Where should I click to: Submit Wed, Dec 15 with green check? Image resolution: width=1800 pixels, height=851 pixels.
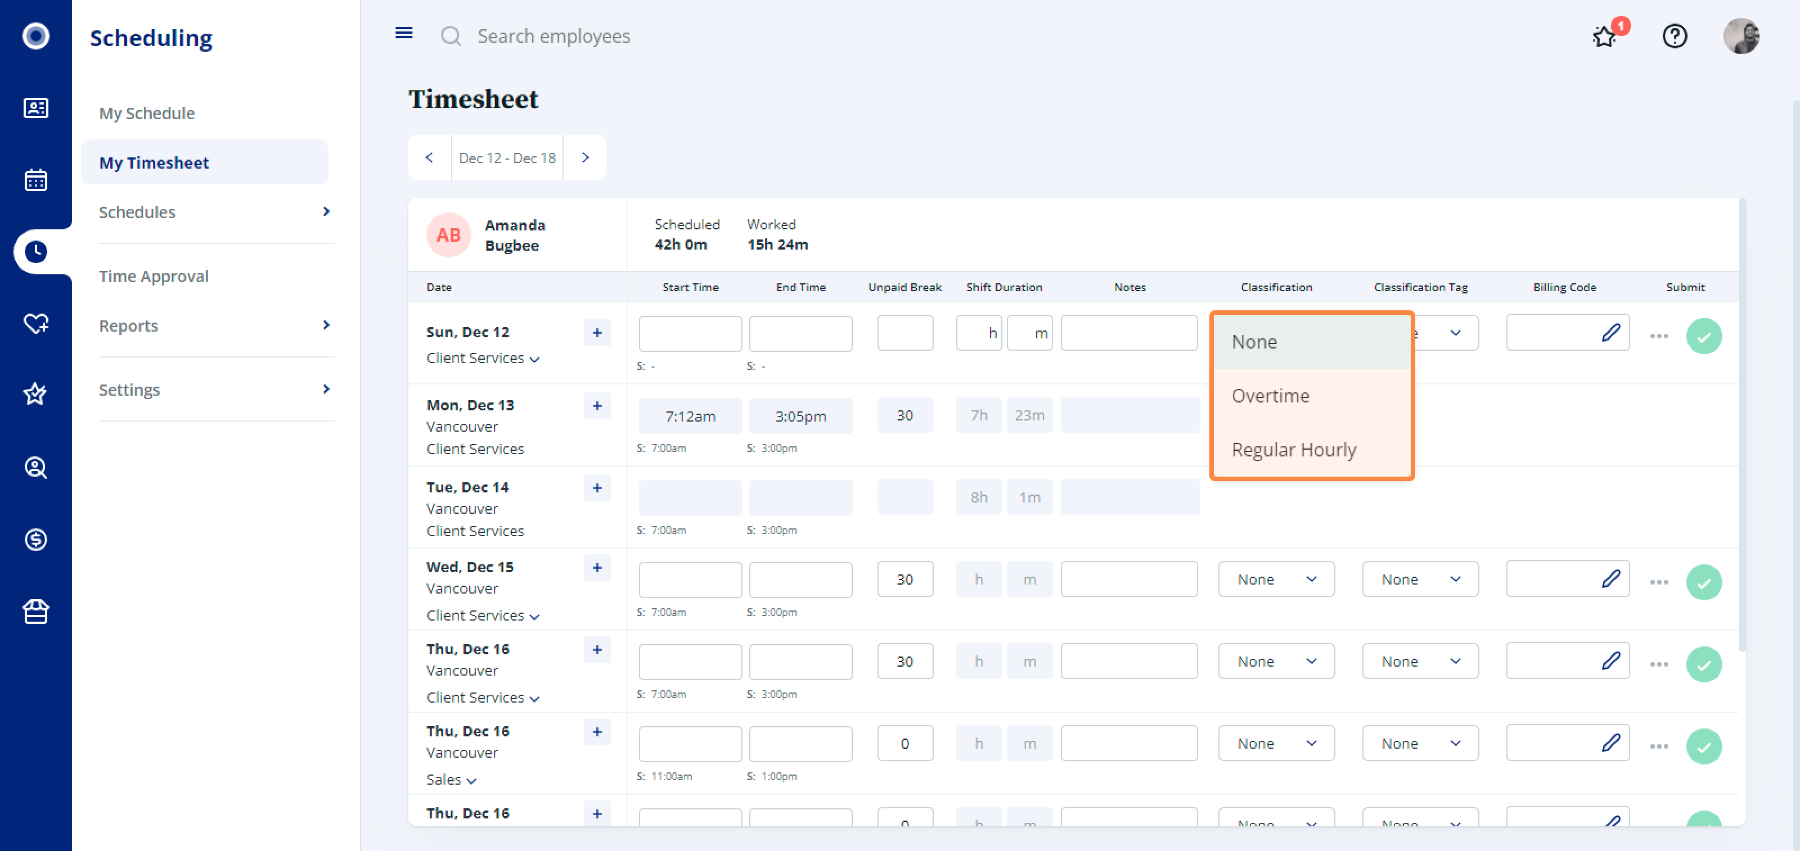pos(1704,582)
